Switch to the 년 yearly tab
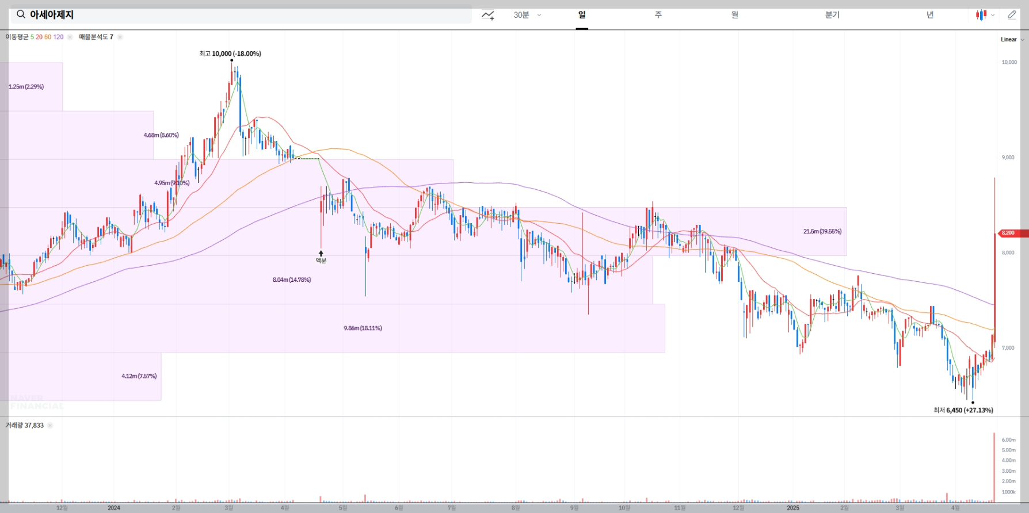Image resolution: width=1029 pixels, height=513 pixels. [x=930, y=15]
